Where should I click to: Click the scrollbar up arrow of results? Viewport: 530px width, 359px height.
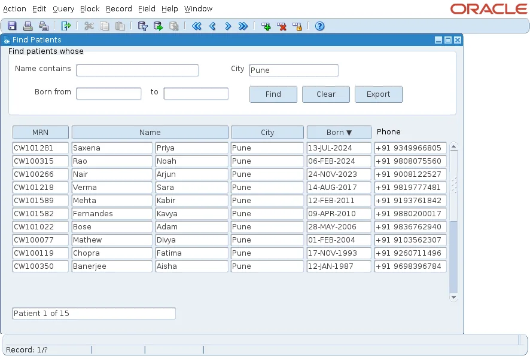[x=453, y=146]
